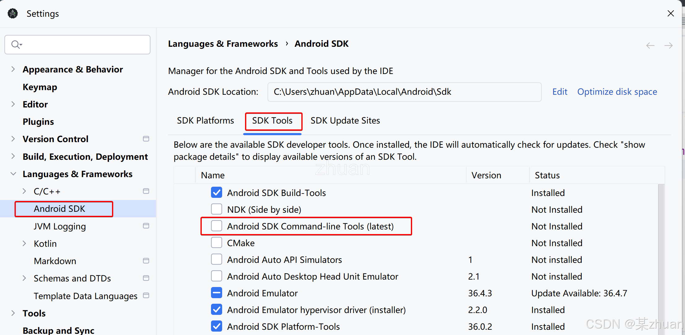Click project-level icon beside Markdown

click(x=146, y=261)
